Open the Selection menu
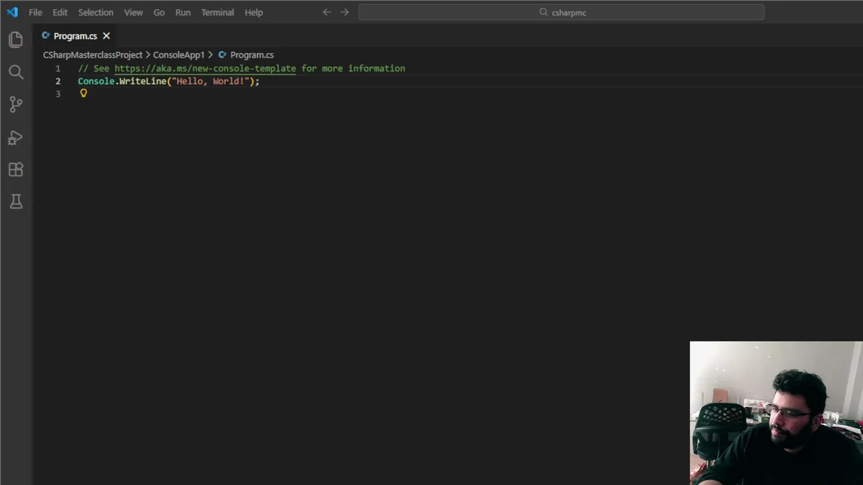The height and width of the screenshot is (485, 863). click(96, 12)
